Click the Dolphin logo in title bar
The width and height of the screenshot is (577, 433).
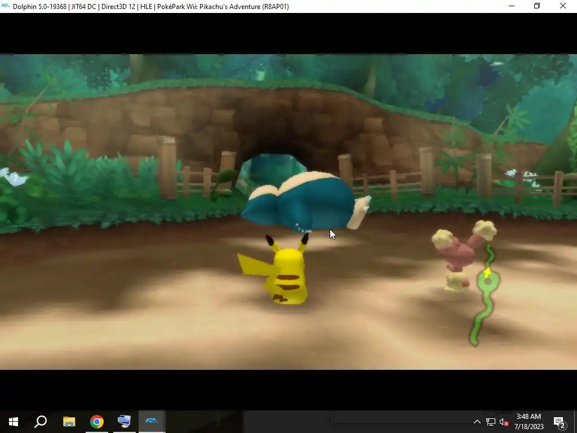pos(6,6)
